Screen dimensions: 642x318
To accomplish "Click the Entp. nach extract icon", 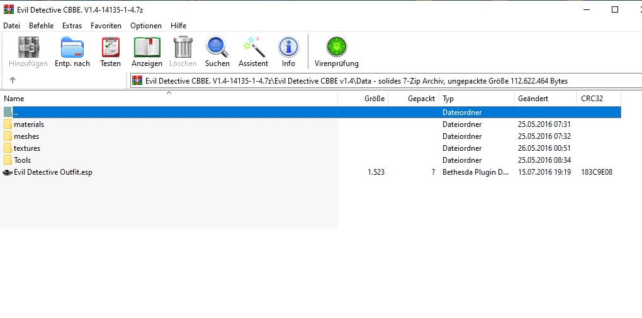I will 72,52.
